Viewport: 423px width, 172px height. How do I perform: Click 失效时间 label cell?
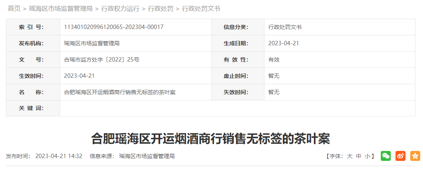[x=238, y=92]
